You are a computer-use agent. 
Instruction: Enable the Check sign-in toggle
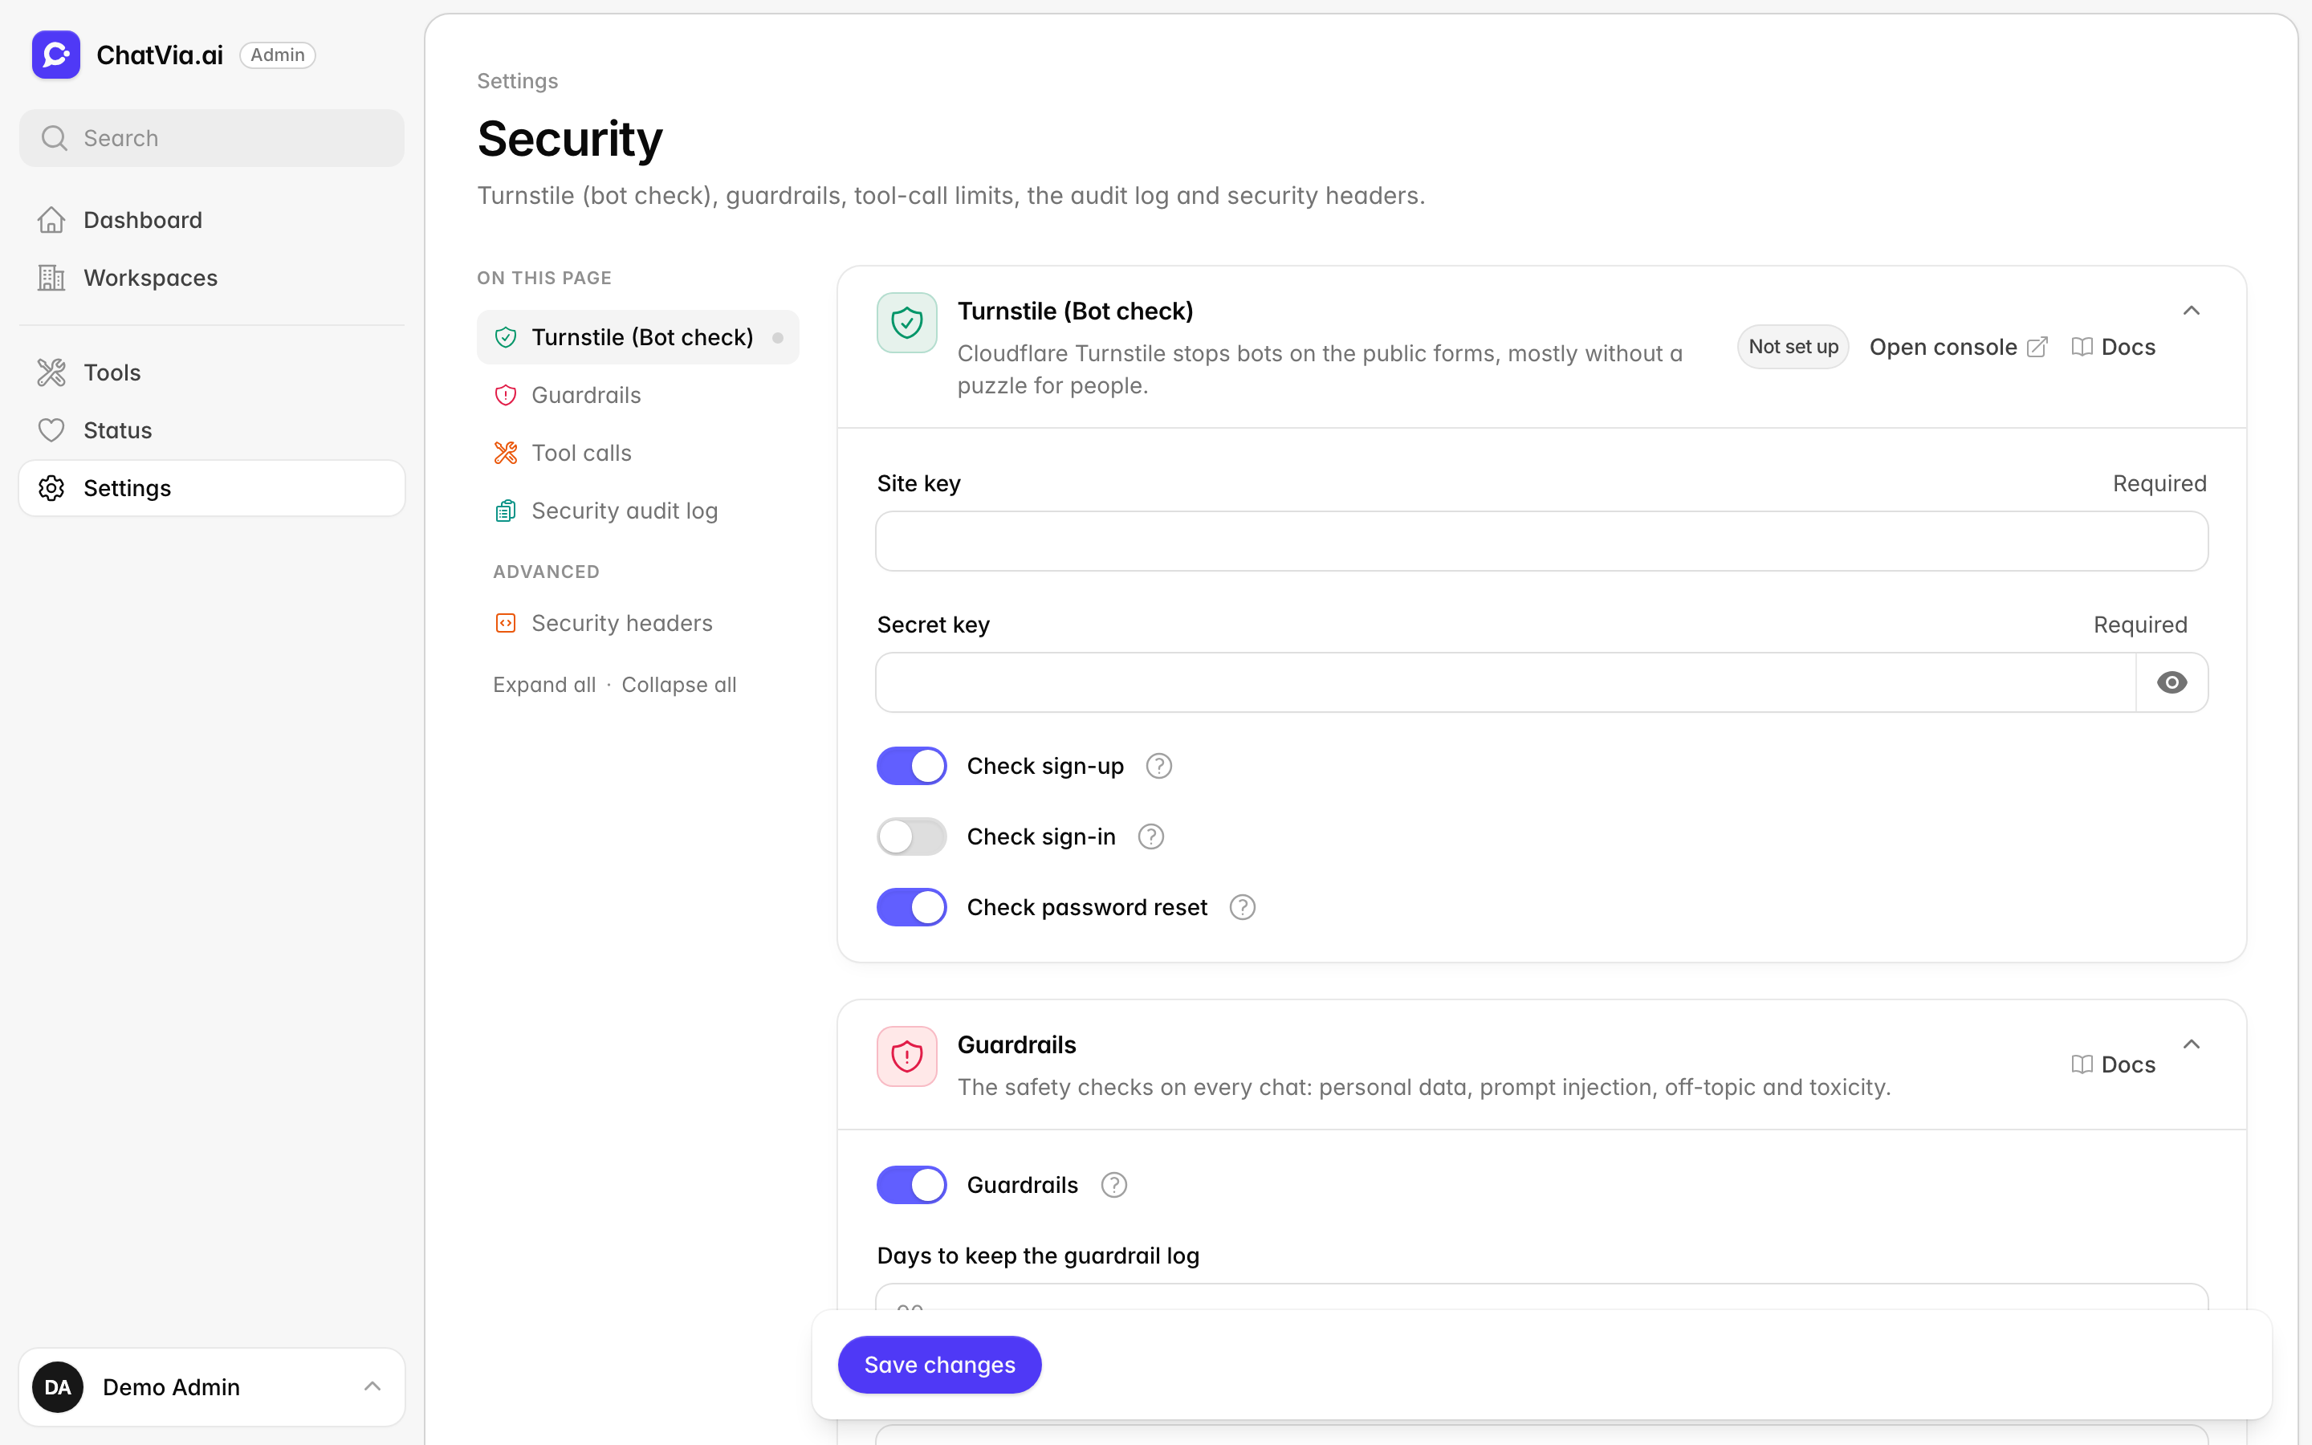(x=911, y=837)
